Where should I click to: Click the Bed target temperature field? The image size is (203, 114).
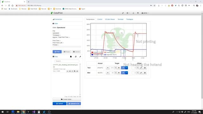pos(112,73)
